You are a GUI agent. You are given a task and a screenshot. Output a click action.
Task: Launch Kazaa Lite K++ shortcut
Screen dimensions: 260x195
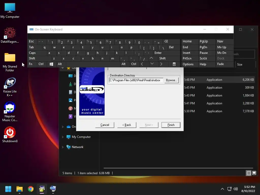click(10, 87)
